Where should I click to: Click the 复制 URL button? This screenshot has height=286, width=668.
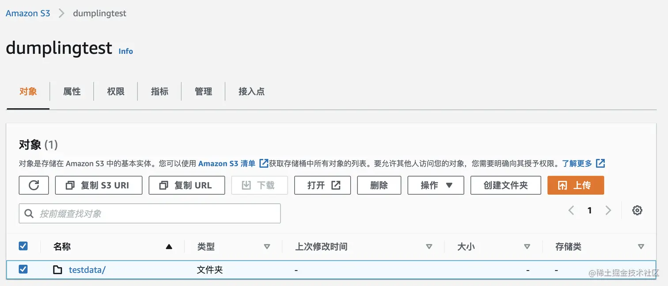[187, 185]
